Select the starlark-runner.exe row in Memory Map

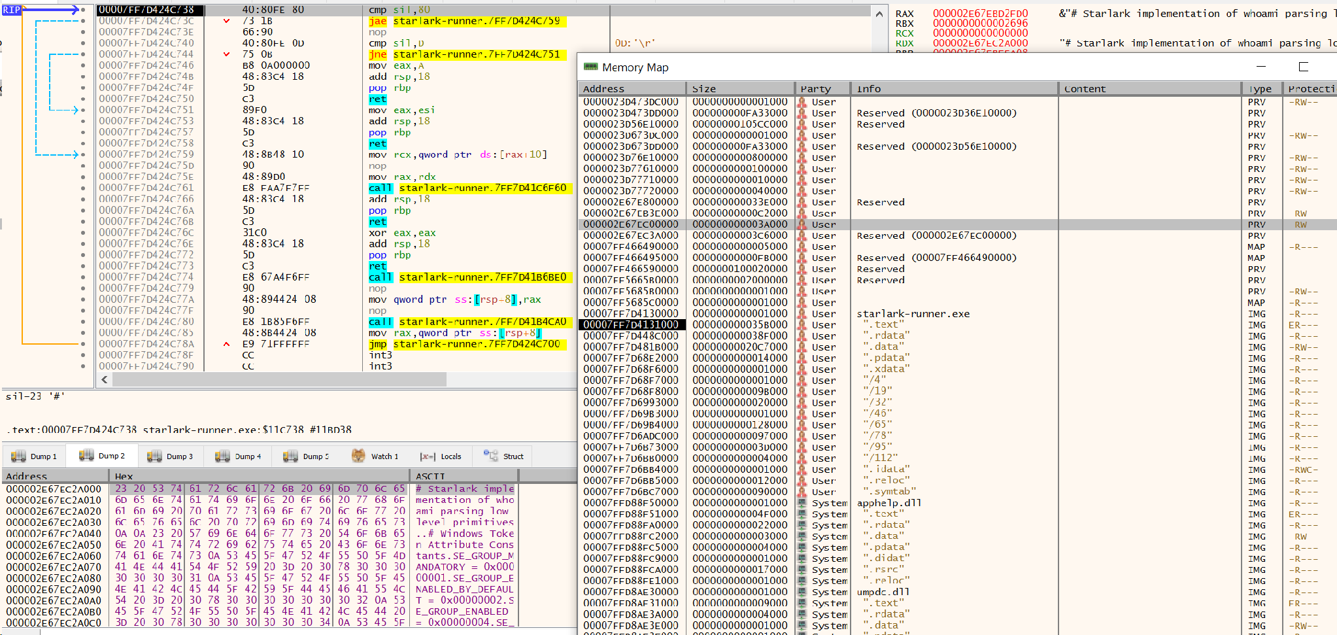958,313
